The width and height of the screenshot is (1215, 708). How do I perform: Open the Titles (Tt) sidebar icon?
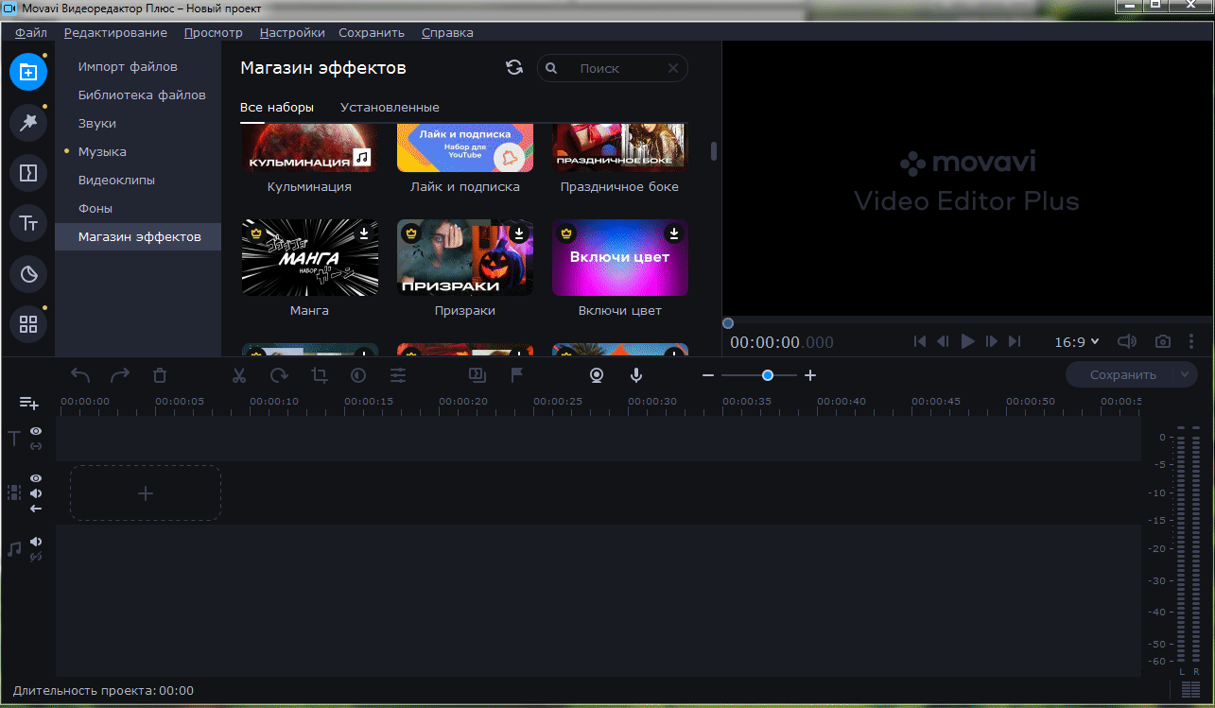click(x=28, y=223)
